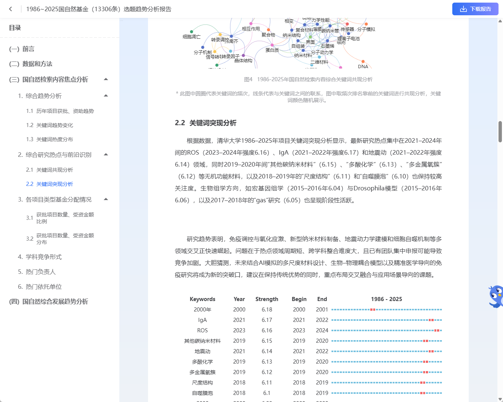The height and width of the screenshot is (402, 503).
Task: Collapse 综合研究热点与前沿识别 using its arrow
Action: (106, 155)
